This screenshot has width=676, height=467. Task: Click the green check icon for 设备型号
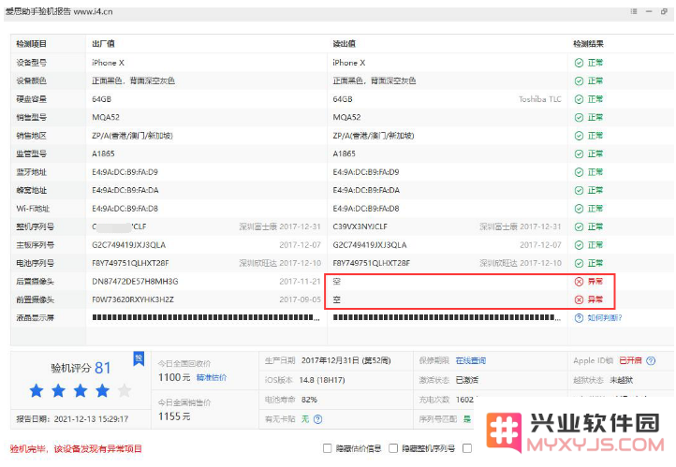(x=579, y=63)
